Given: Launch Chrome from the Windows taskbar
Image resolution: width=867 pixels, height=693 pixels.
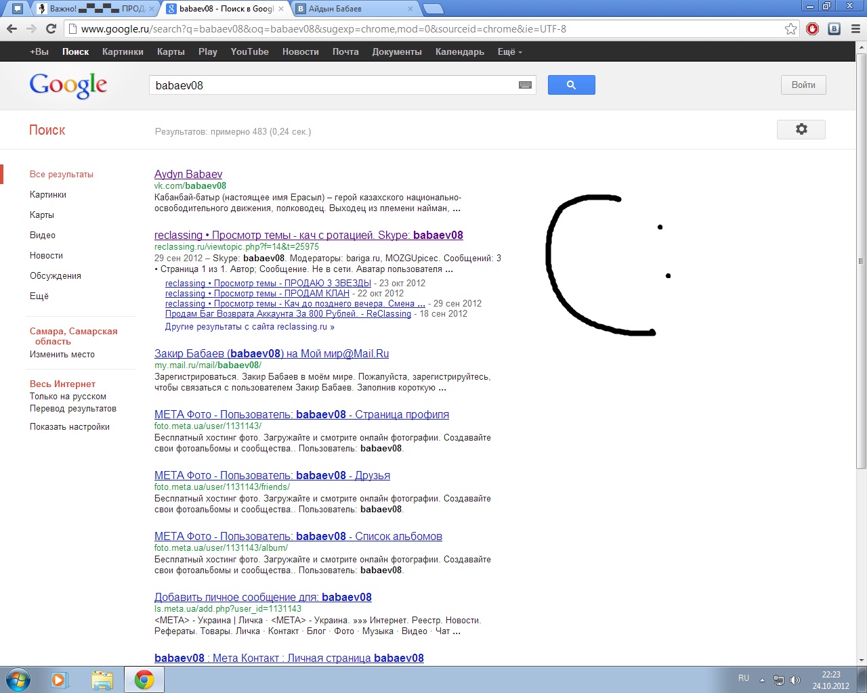Looking at the screenshot, I should (x=144, y=679).
